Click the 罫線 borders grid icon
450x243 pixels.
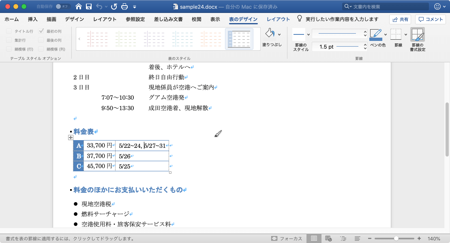(x=396, y=34)
